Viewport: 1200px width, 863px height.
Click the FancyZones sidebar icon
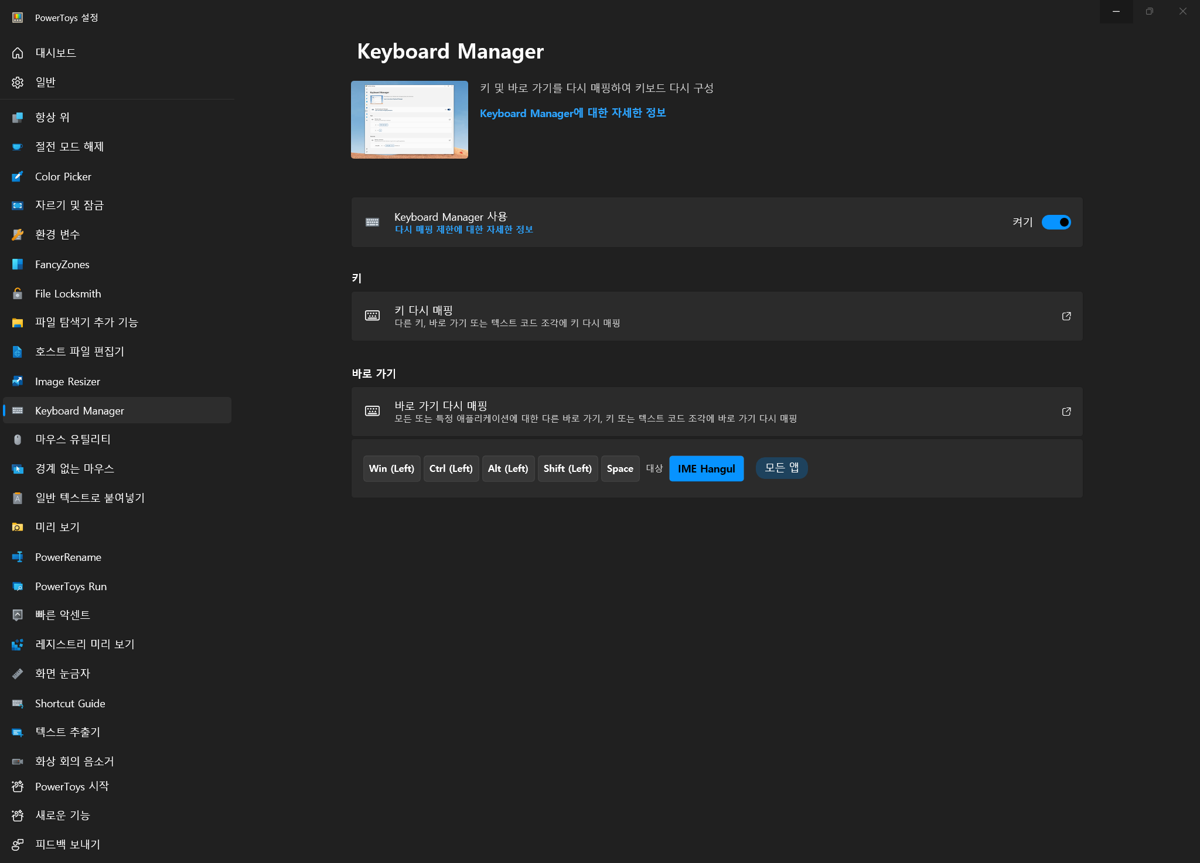point(18,264)
